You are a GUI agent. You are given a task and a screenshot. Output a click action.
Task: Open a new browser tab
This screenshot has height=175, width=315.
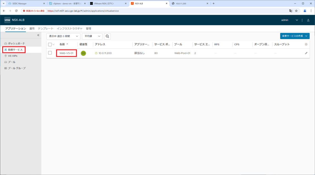tap(213, 3)
